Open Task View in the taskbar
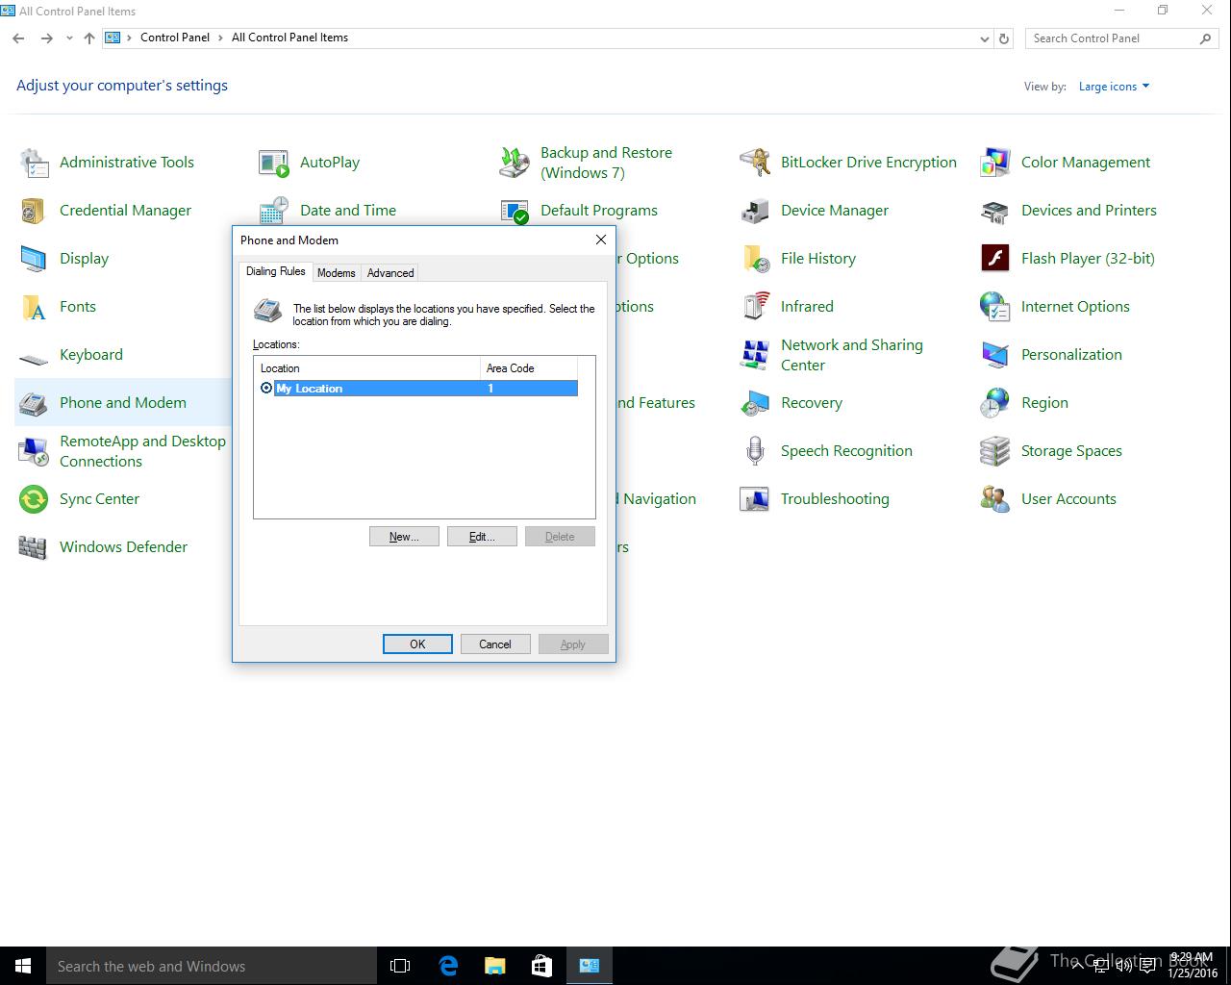This screenshot has height=985, width=1231. point(400,966)
